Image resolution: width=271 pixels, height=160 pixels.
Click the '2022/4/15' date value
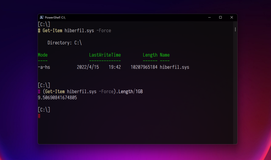(x=88, y=67)
